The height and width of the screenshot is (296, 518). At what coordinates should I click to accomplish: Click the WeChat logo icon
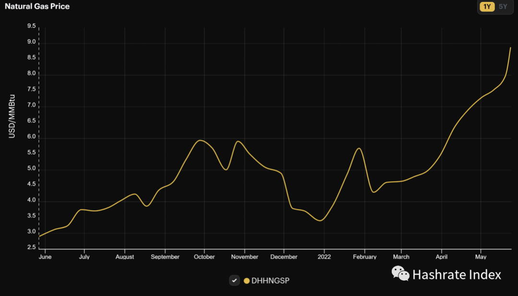click(400, 274)
